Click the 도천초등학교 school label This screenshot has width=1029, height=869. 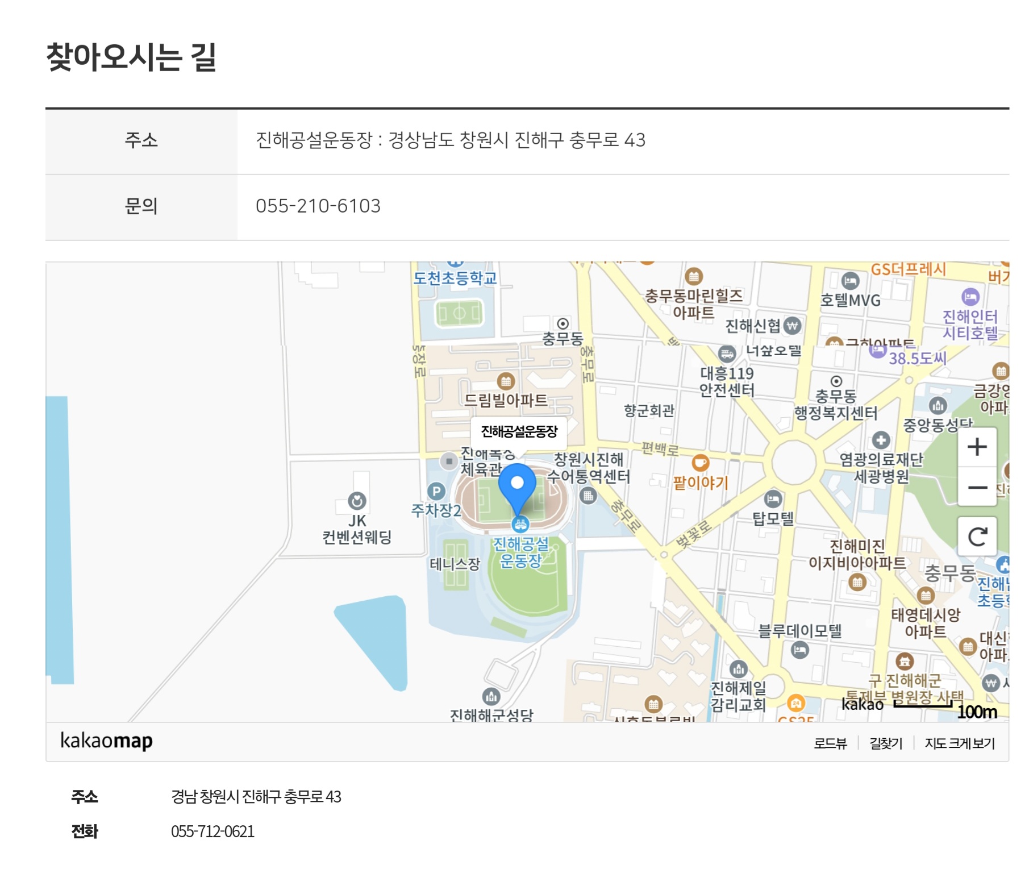[x=455, y=278]
